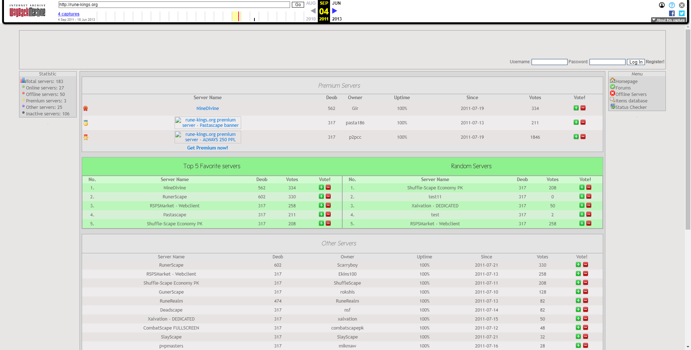Vote down p2pcc's premium server
Image resolution: width=691 pixels, height=350 pixels.
(x=583, y=137)
